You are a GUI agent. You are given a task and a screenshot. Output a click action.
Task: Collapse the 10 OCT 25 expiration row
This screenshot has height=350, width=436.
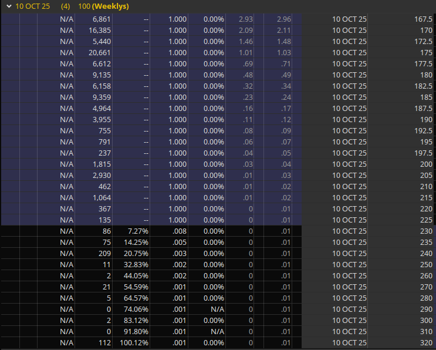click(x=8, y=6)
